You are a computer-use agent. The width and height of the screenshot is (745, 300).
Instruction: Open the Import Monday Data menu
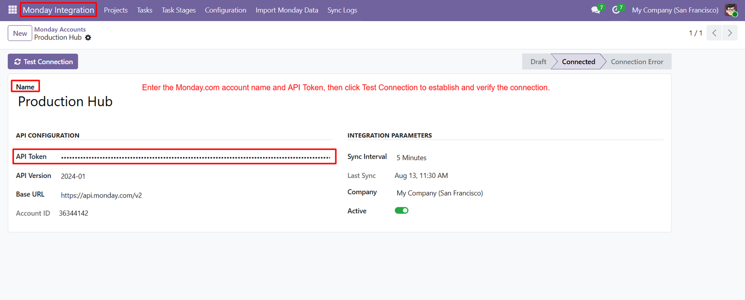point(287,10)
